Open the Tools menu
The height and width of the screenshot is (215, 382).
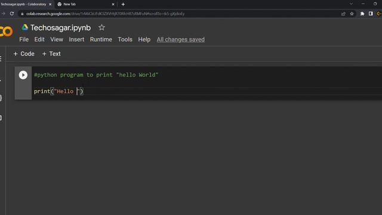click(x=125, y=39)
